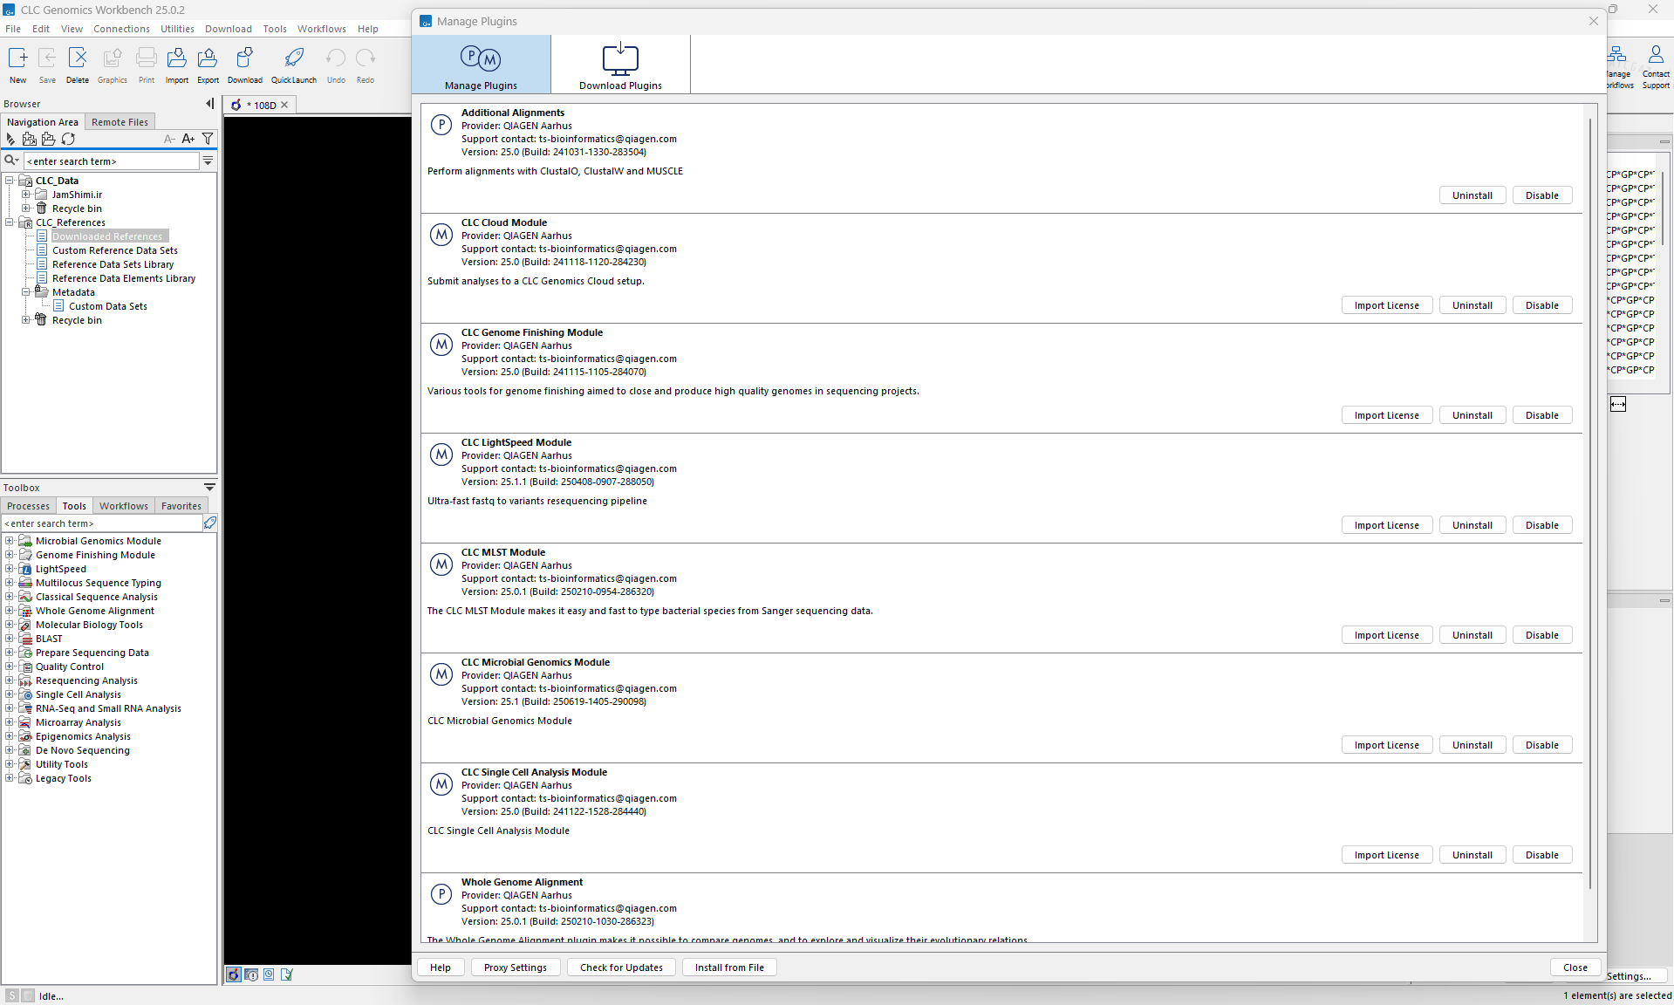Viewport: 1674px width, 1005px height.
Task: Click Check for Updates button
Action: point(621,967)
